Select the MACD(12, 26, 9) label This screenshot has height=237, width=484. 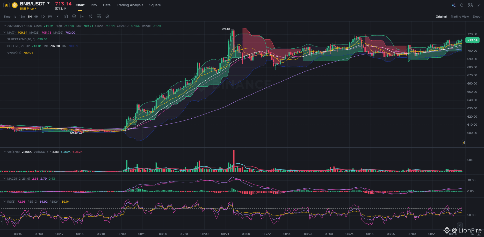tap(19, 179)
